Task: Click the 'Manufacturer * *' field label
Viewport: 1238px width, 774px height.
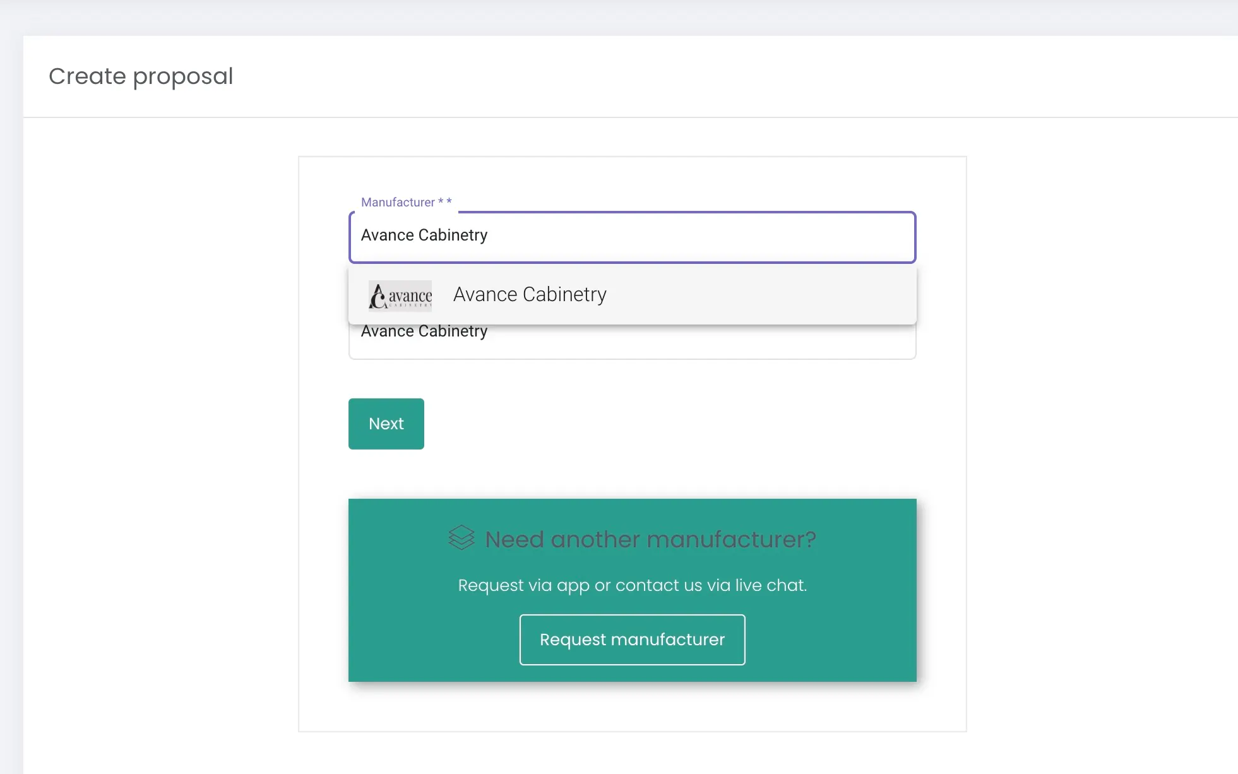Action: [406, 202]
